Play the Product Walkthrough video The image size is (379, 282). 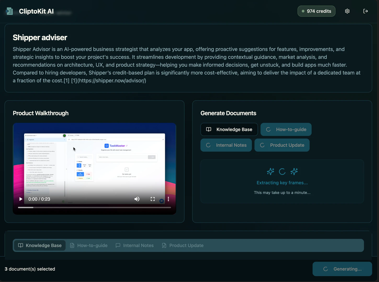coord(21,199)
